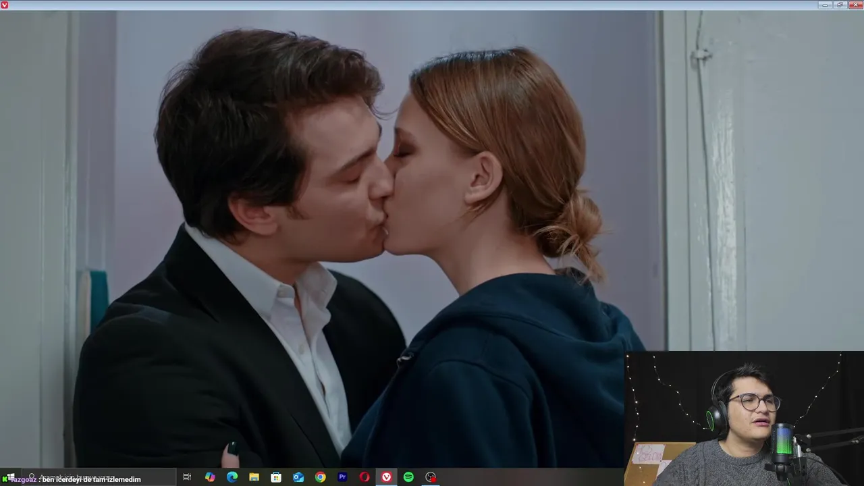Open Adobe Premiere Pro from the taskbar

(342, 477)
